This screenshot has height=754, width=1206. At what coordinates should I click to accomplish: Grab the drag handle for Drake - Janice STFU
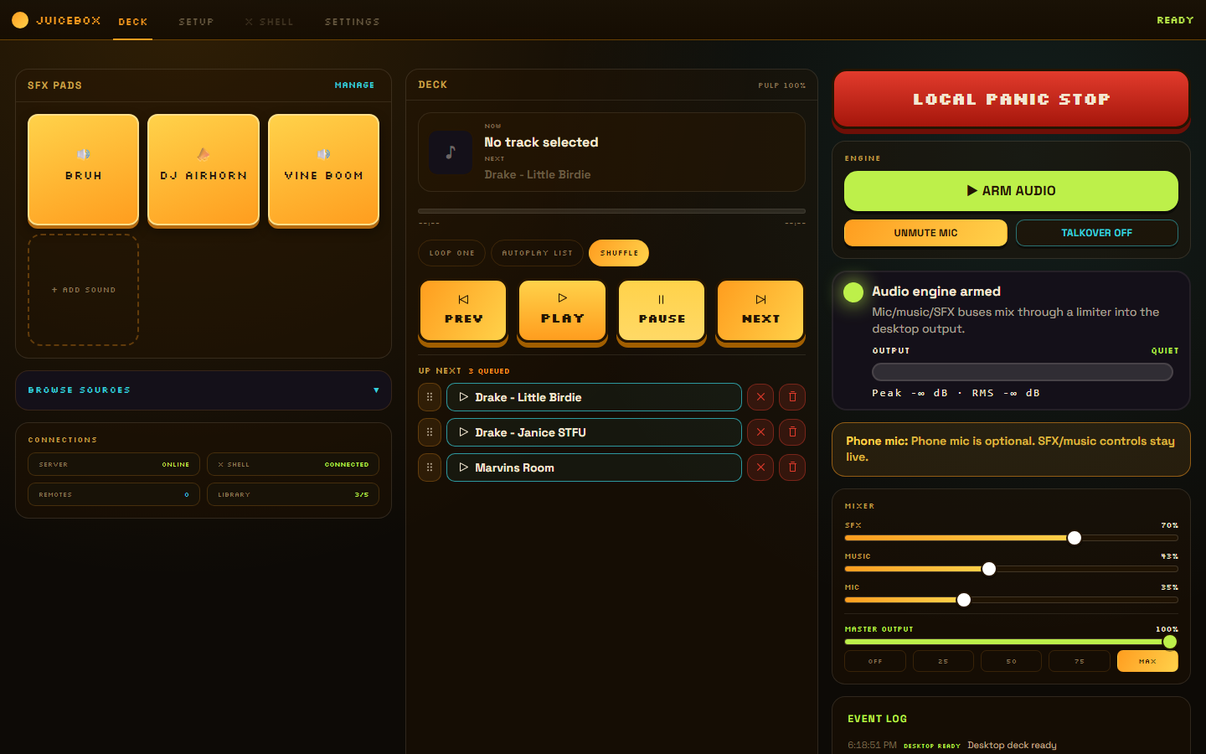(x=430, y=432)
